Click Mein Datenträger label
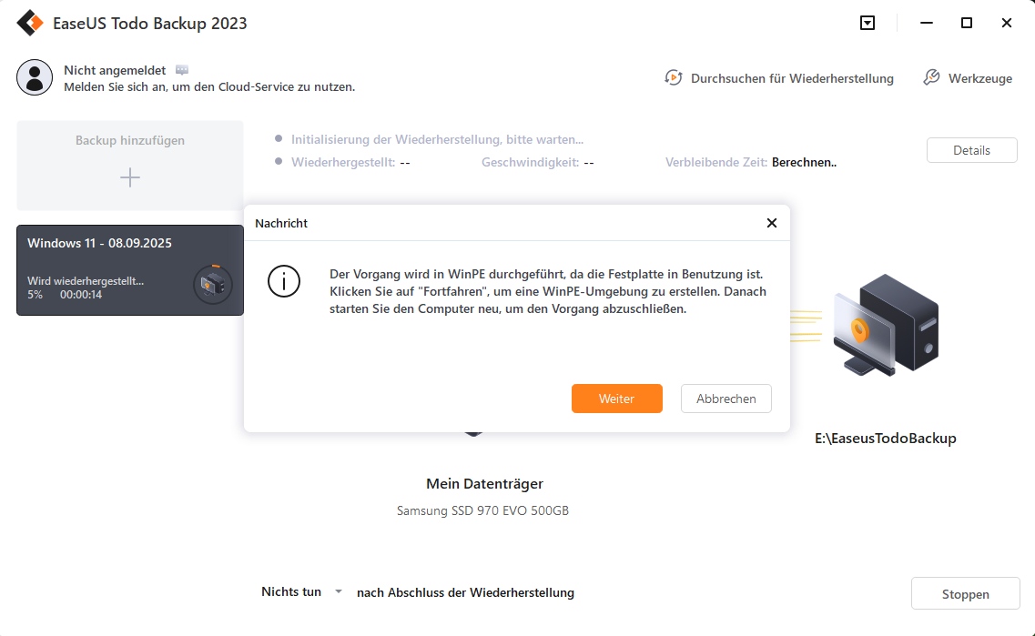1035x636 pixels. [484, 484]
